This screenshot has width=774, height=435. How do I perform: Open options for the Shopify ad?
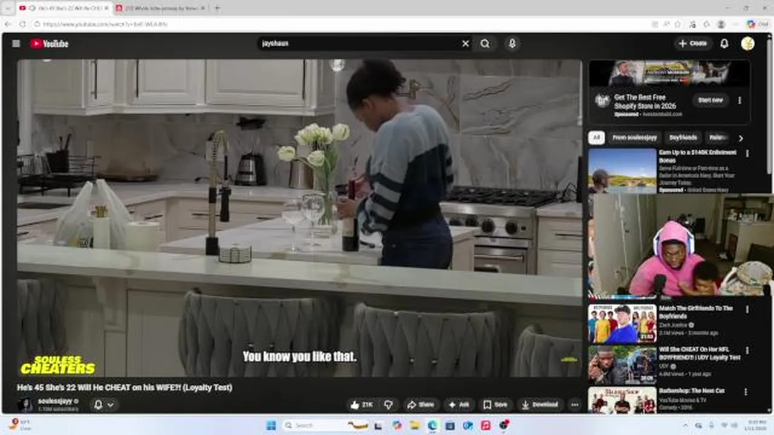(740, 100)
